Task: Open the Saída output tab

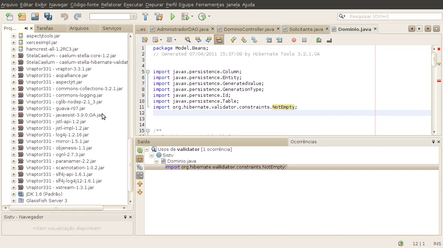Action: tap(144, 142)
